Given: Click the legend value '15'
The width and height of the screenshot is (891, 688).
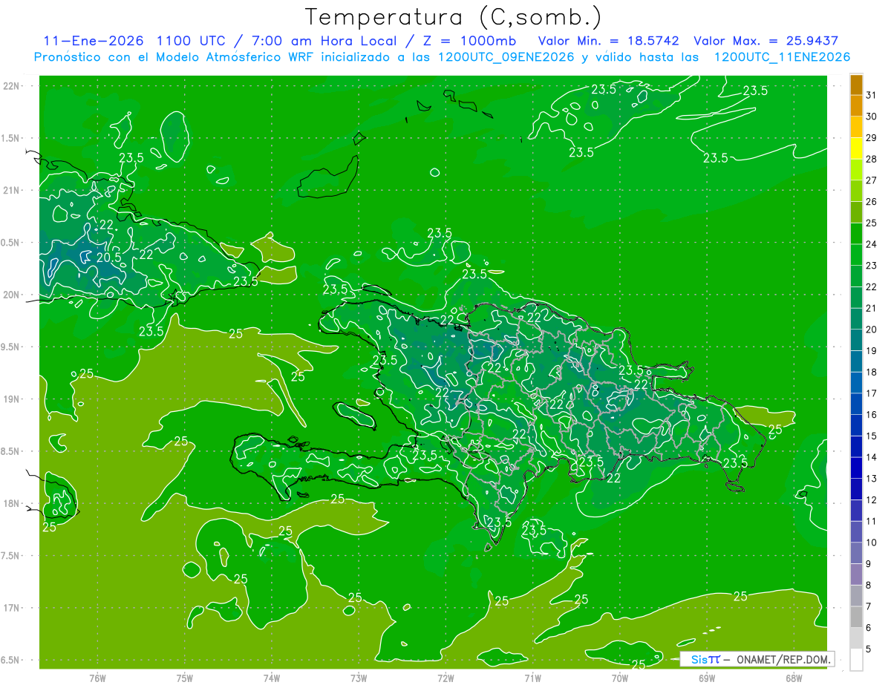Looking at the screenshot, I should (872, 436).
